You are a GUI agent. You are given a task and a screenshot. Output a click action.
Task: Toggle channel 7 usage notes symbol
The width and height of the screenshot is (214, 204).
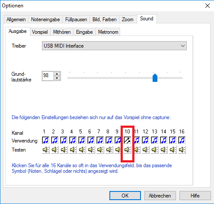click(100, 140)
